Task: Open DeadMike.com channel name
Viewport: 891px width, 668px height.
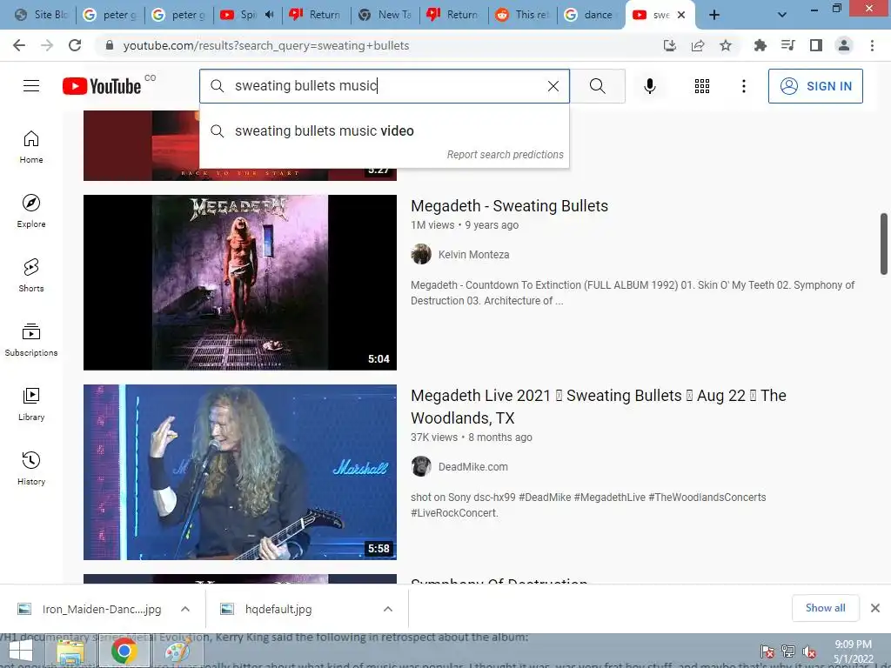Action: tap(472, 467)
